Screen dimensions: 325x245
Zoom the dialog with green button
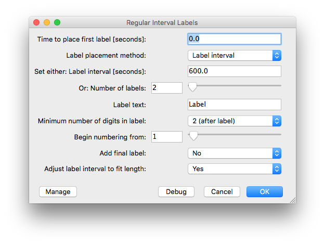coord(57,23)
